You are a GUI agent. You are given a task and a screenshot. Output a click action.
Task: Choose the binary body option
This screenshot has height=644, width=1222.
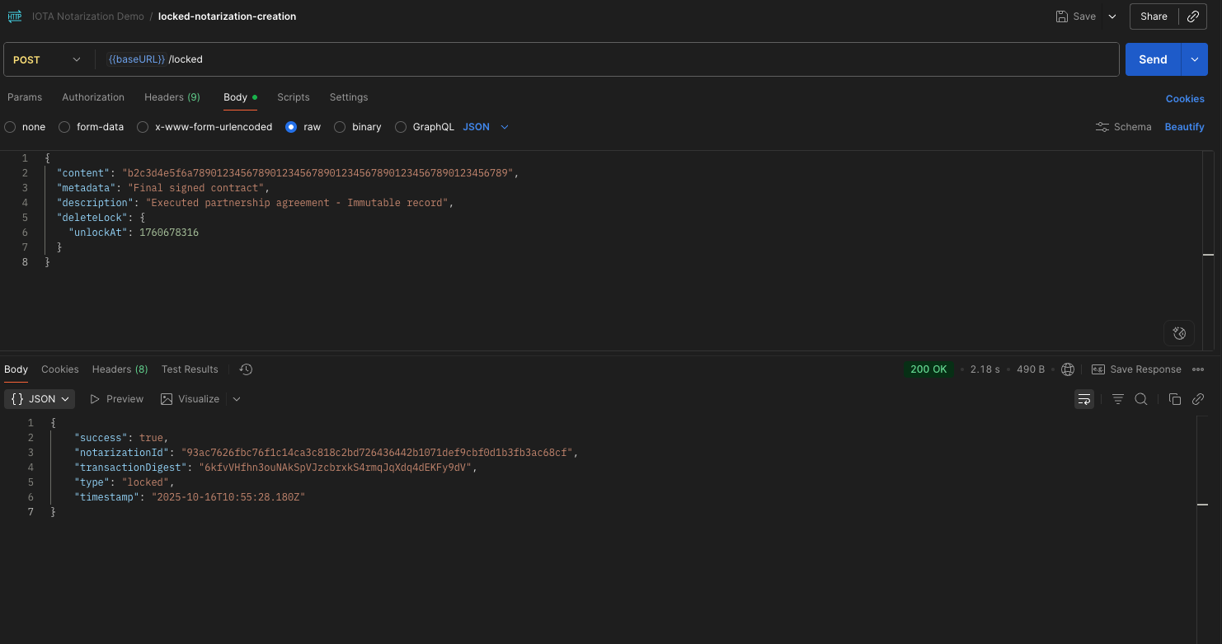340,126
